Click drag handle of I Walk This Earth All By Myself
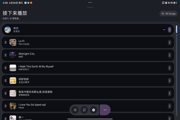Viewport: 180px width, 120px height. pyautogui.click(x=5, y=68)
